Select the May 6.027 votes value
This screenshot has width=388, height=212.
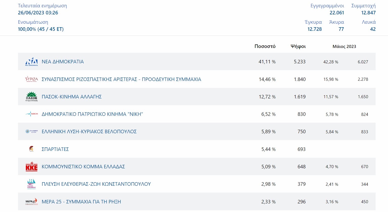[x=363, y=62]
